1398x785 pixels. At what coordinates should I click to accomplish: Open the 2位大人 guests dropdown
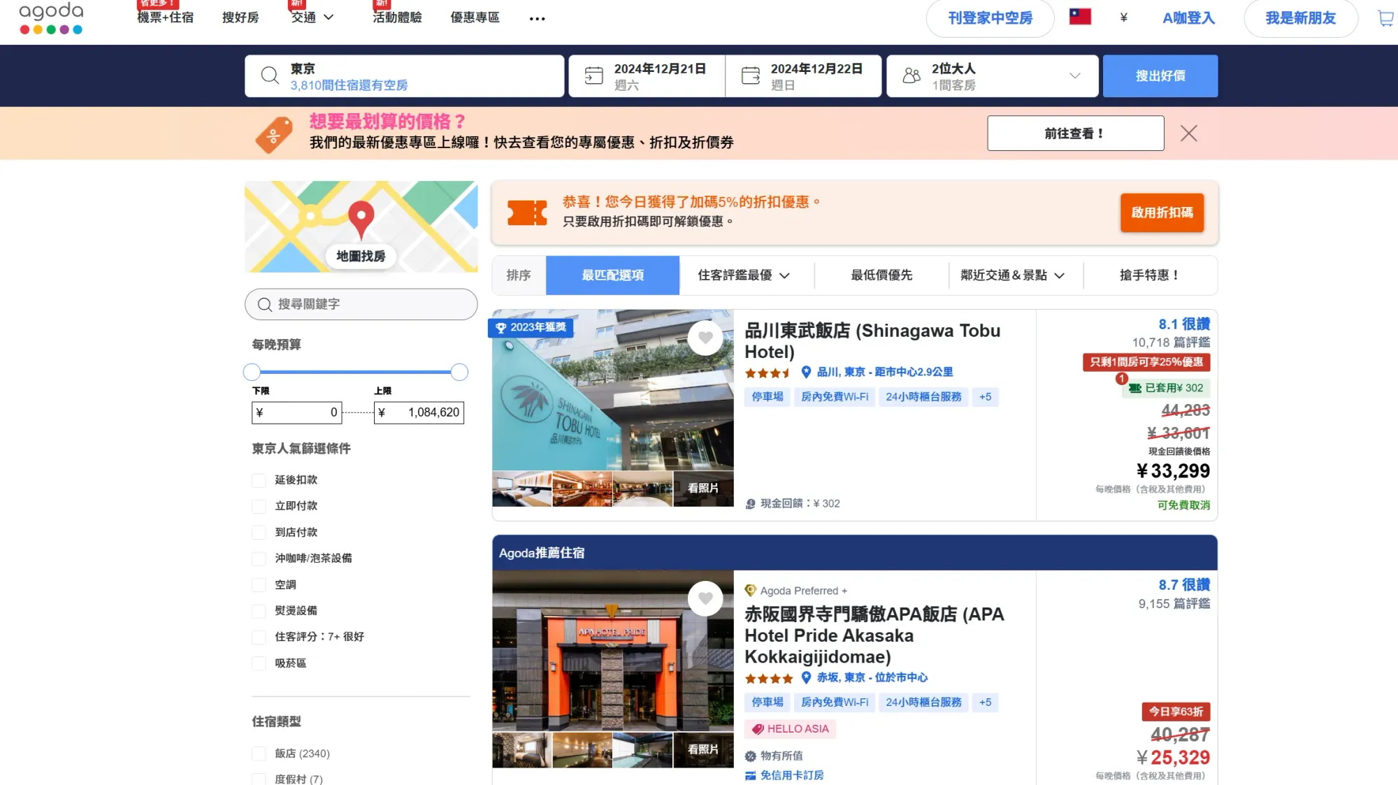tap(992, 75)
